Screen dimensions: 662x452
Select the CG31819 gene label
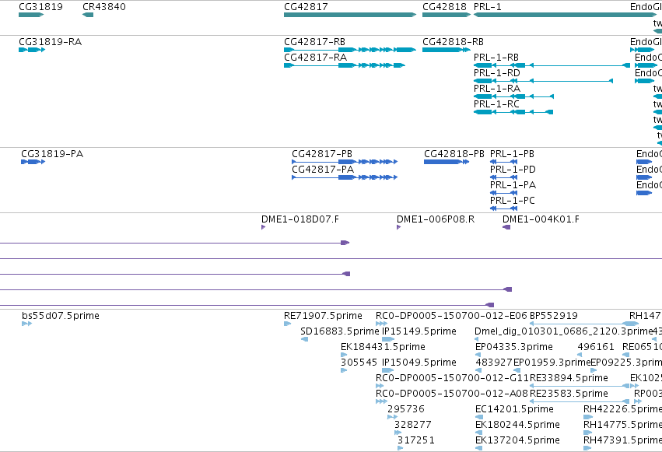click(x=40, y=7)
